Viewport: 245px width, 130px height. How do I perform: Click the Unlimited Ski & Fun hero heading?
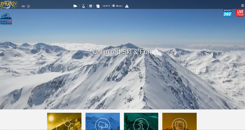tap(122, 52)
